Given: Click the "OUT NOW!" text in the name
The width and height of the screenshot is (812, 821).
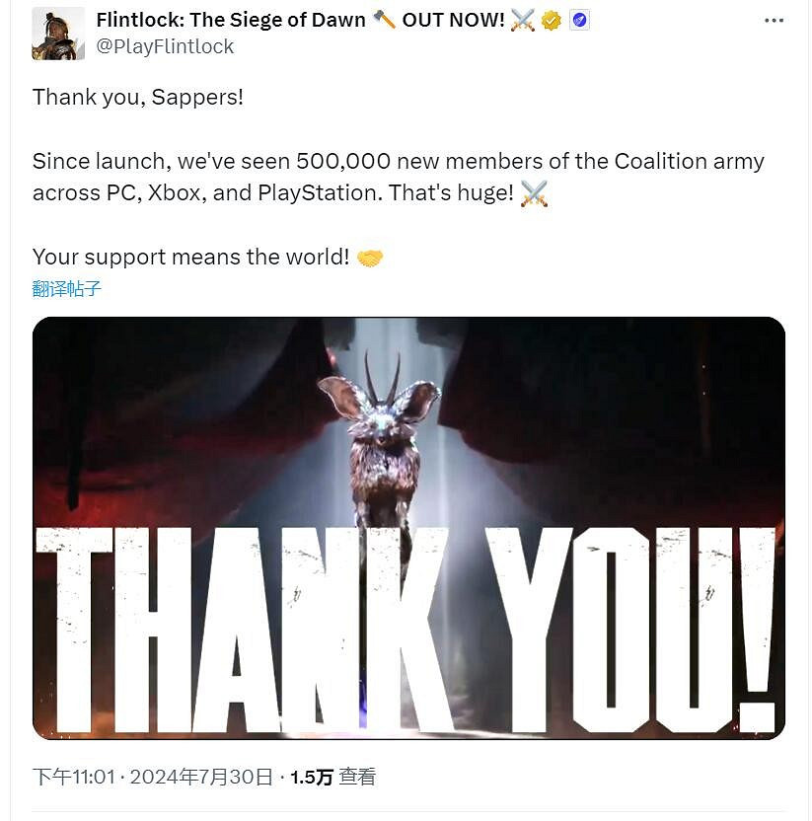Looking at the screenshot, I should pyautogui.click(x=454, y=20).
